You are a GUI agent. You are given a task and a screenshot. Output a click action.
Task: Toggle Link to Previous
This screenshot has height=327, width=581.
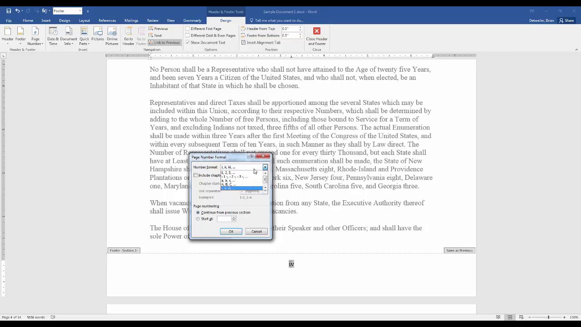pos(164,42)
